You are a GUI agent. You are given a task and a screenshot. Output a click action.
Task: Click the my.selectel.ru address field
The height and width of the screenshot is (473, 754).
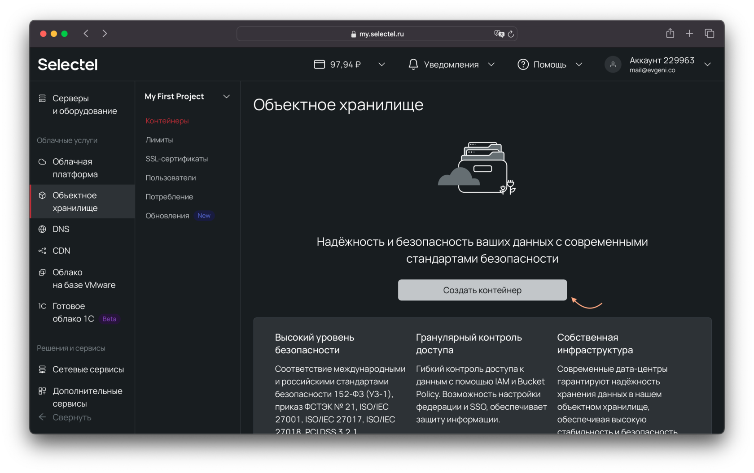pos(377,34)
